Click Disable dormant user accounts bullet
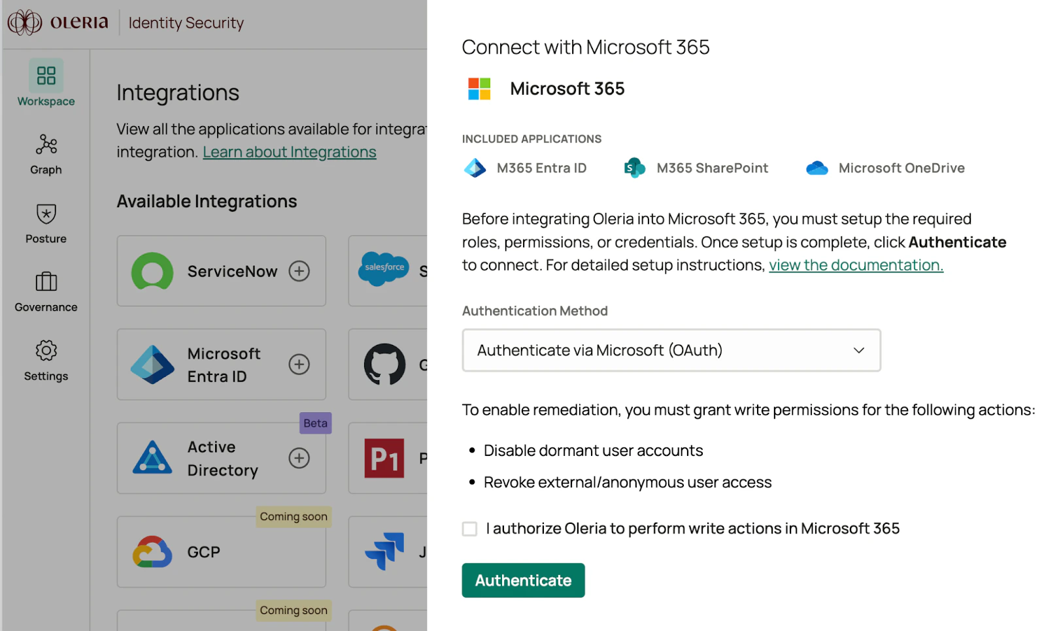This screenshot has height=631, width=1046. [593, 451]
